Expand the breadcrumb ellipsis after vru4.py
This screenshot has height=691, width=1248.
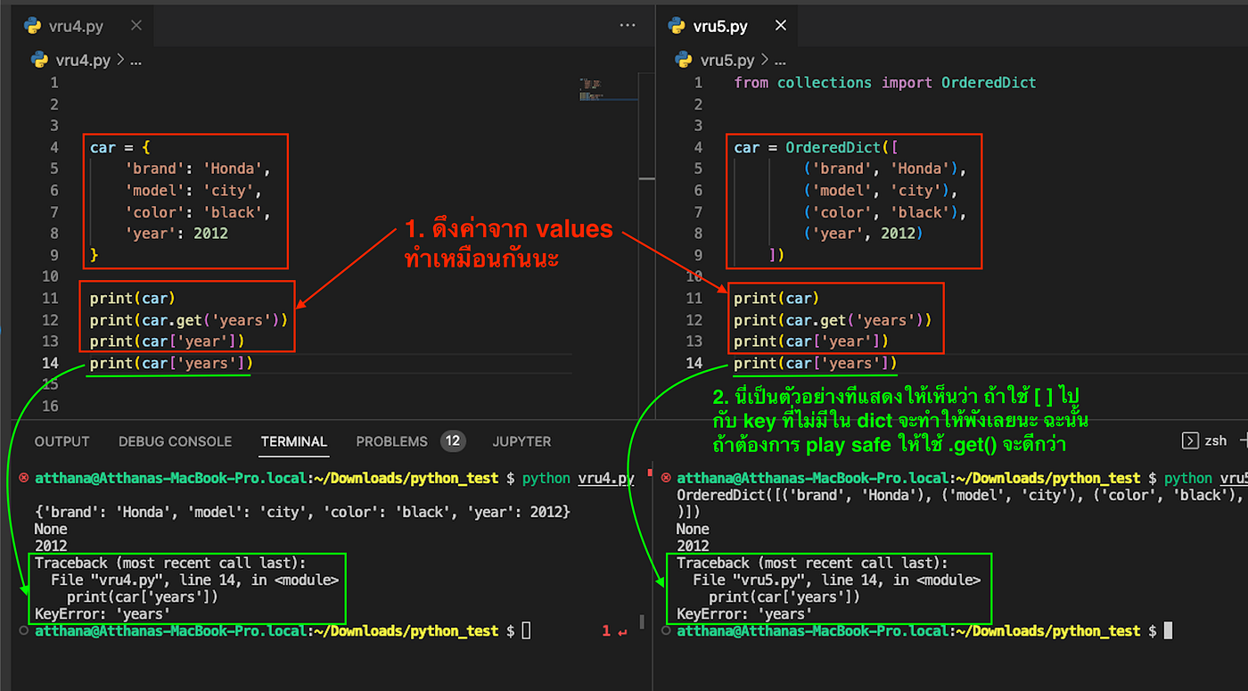tap(135, 60)
